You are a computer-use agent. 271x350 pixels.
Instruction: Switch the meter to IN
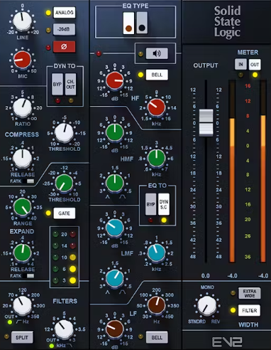(x=240, y=64)
